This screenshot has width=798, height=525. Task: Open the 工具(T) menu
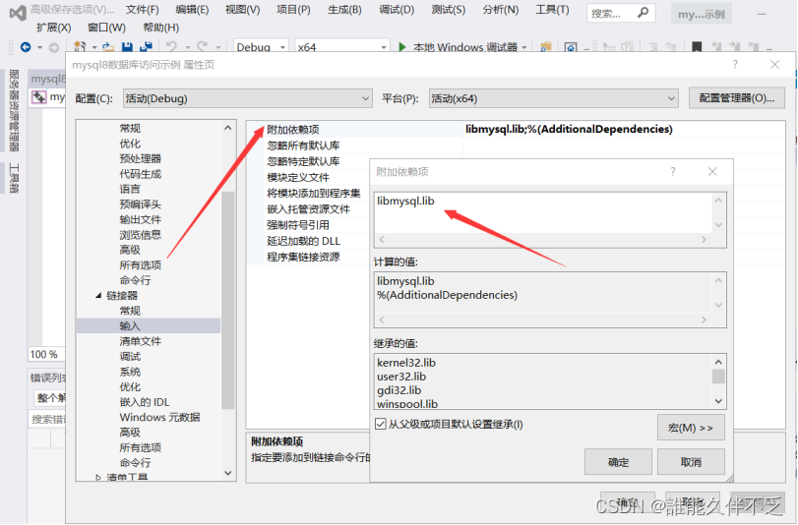pyautogui.click(x=552, y=10)
